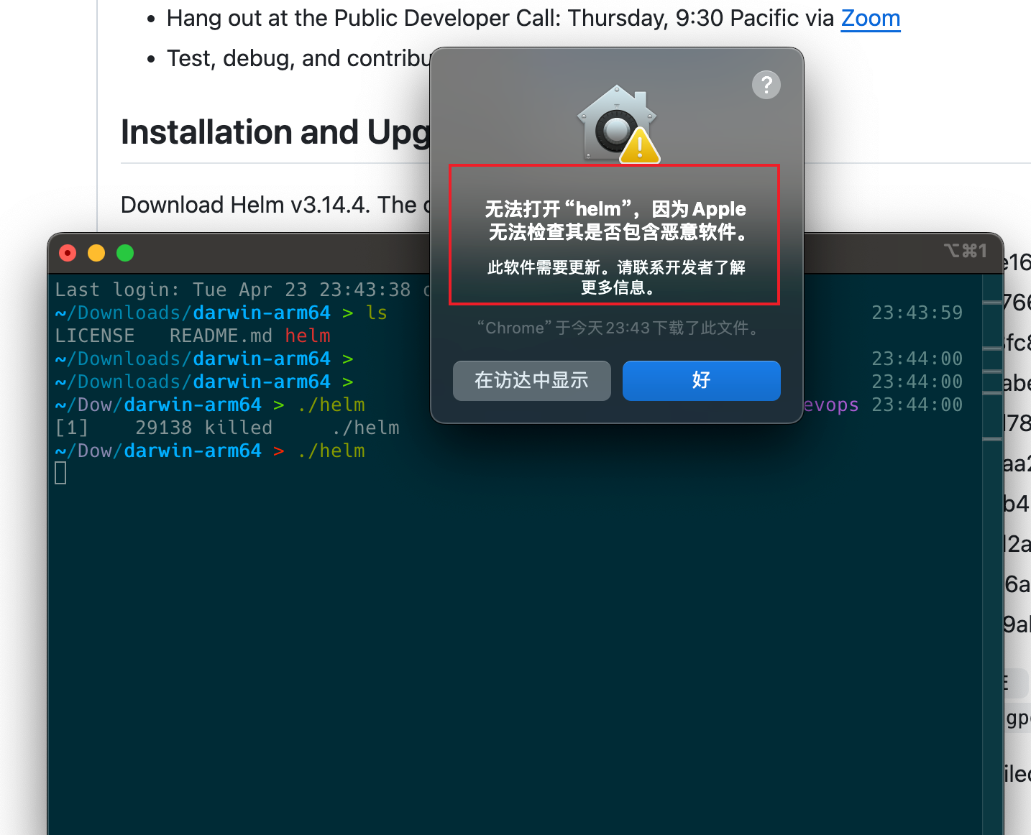Click the Gatekeeper security warning icon
The height and width of the screenshot is (835, 1031).
tap(618, 124)
